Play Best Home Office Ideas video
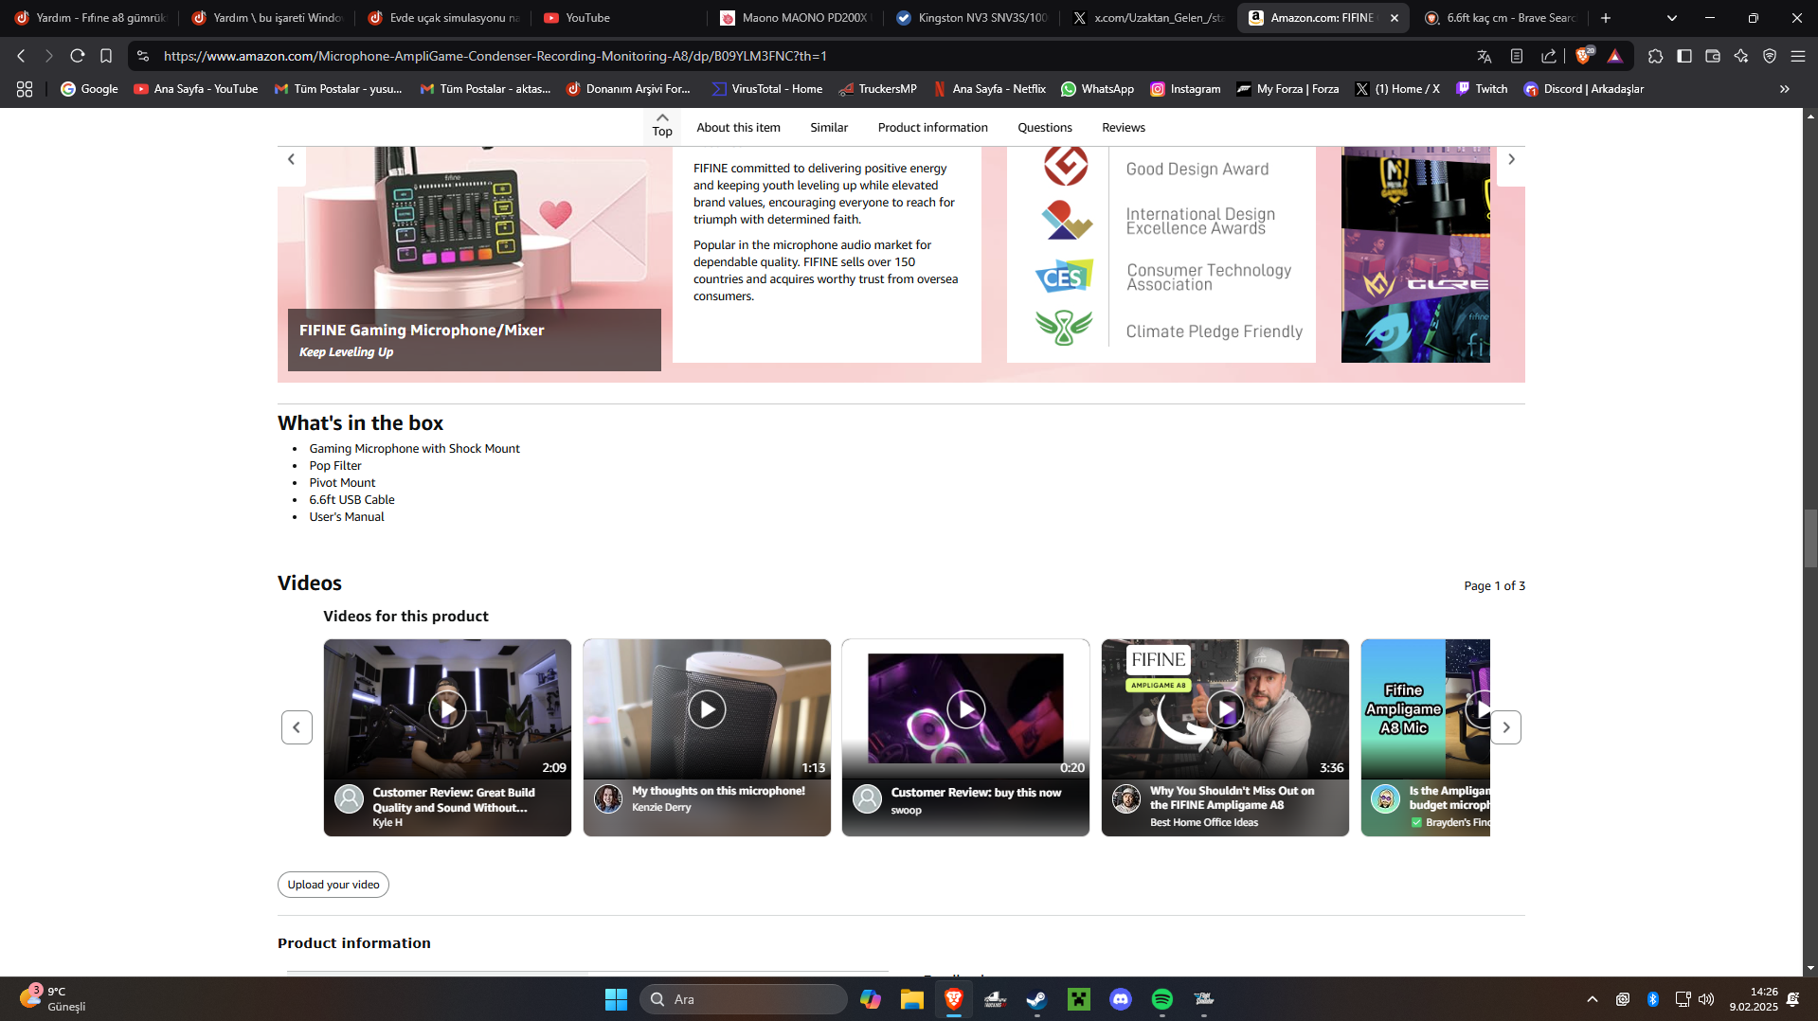Viewport: 1818px width, 1021px height. click(1225, 709)
